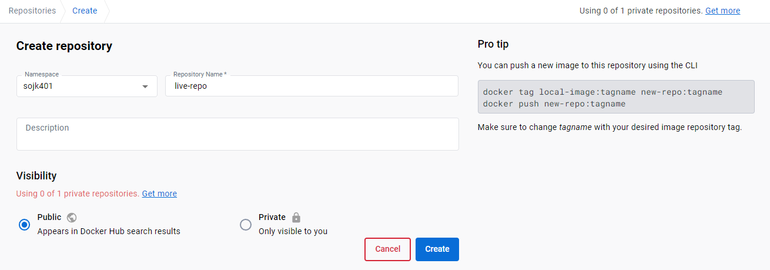
Task: Follow the Get more link under Visibility
Action: [159, 194]
